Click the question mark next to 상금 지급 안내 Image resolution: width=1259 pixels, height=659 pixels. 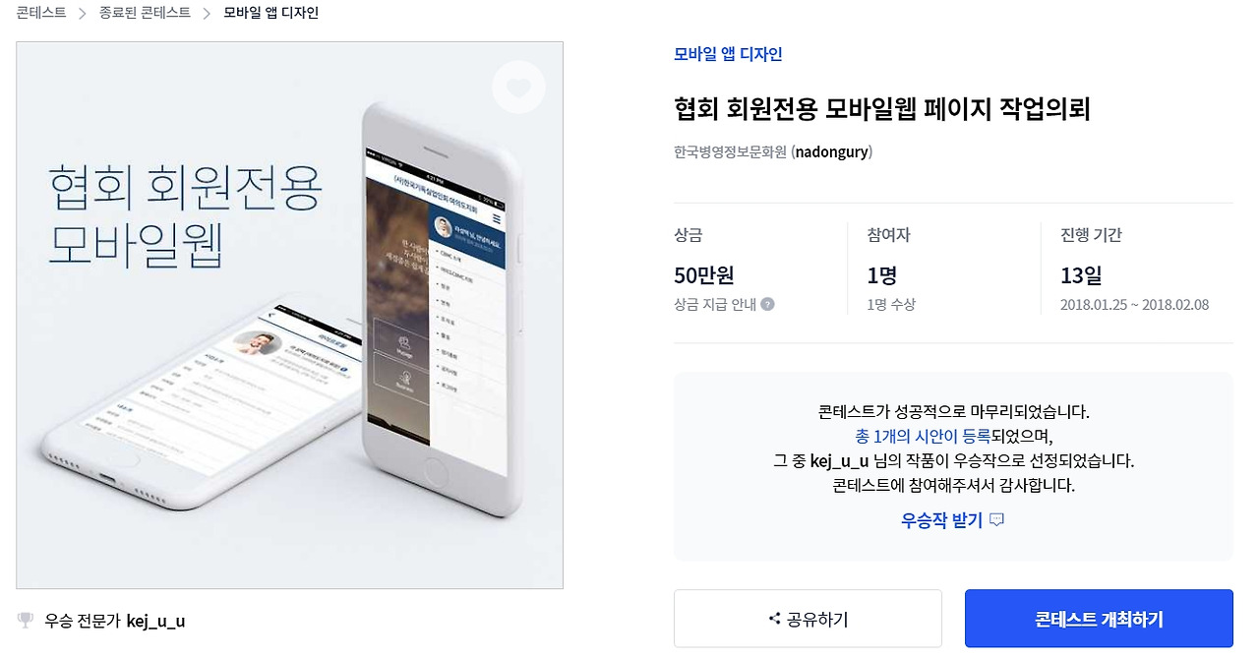[x=768, y=304]
